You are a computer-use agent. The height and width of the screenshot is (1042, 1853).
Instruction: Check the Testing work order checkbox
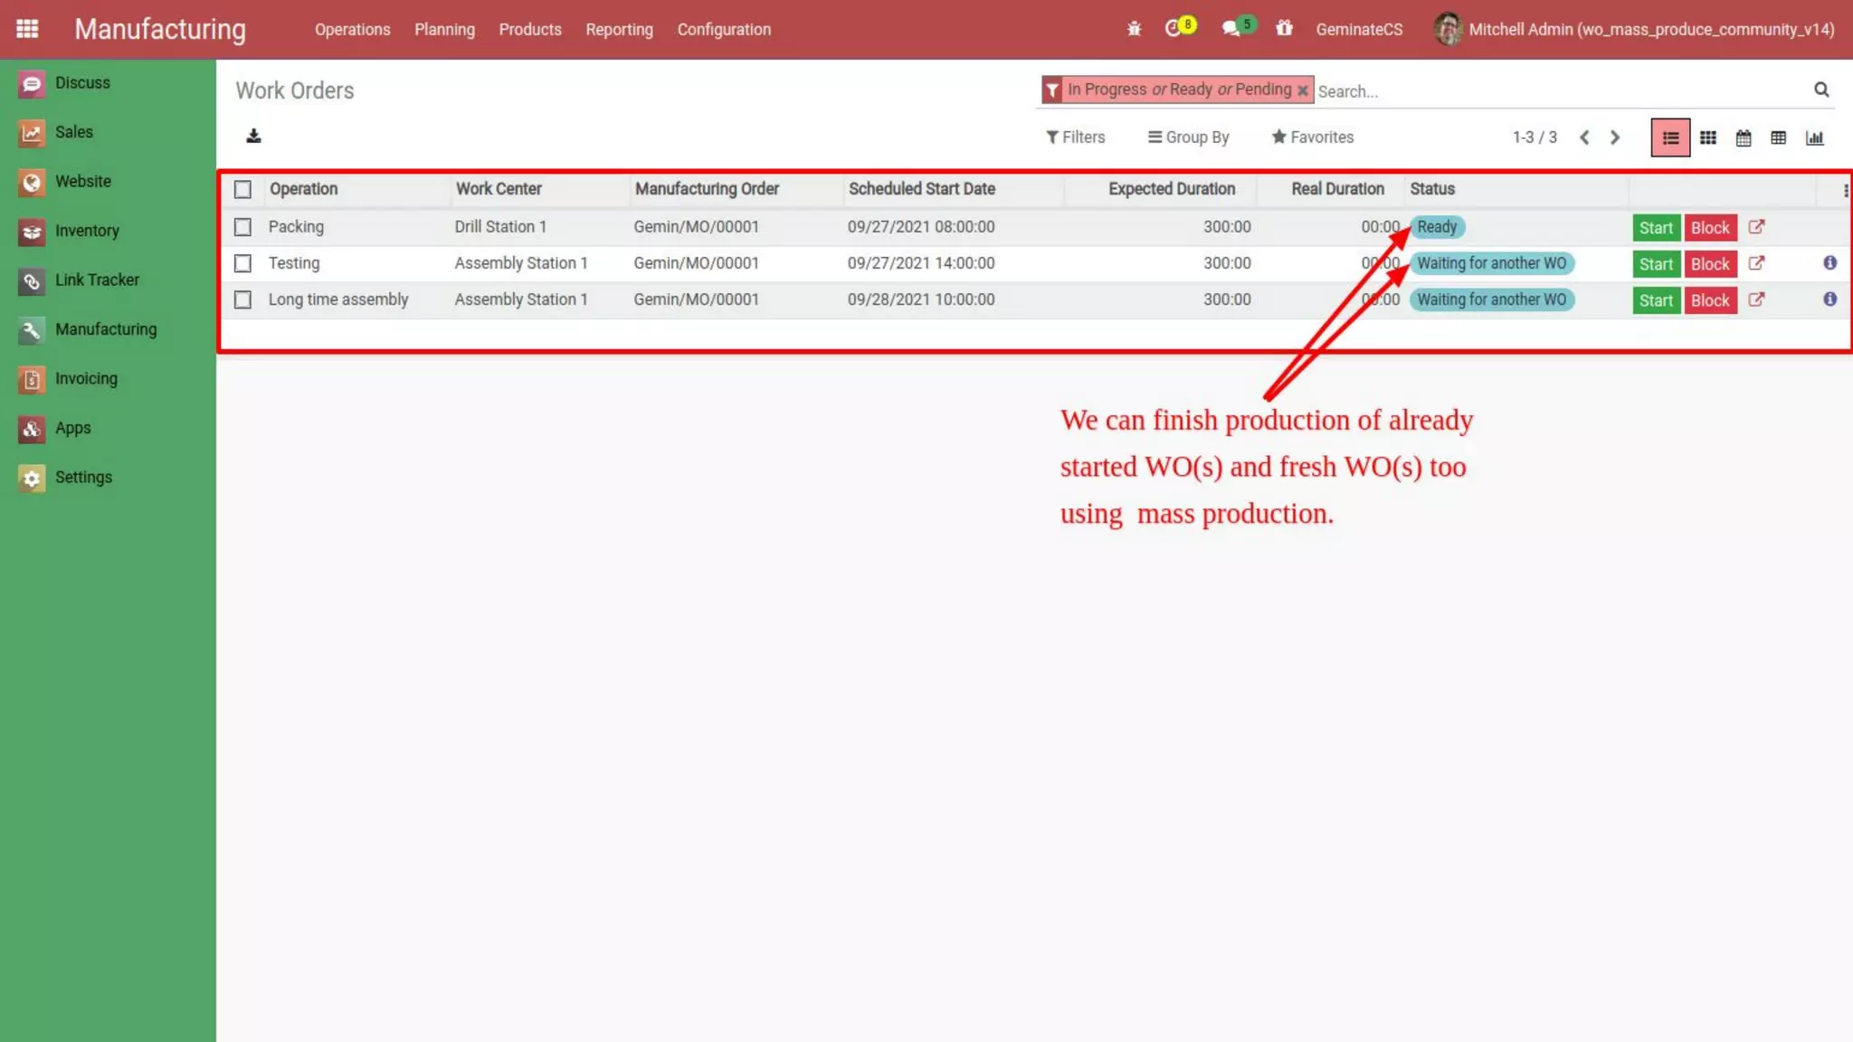(x=242, y=263)
